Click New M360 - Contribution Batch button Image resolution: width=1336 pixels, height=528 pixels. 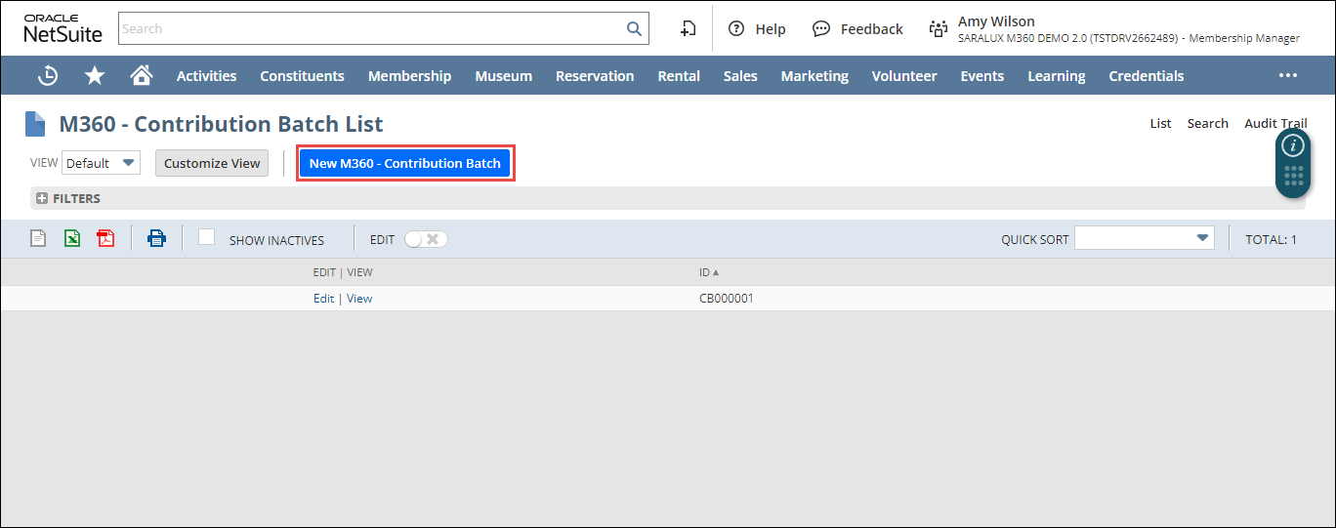coord(404,163)
